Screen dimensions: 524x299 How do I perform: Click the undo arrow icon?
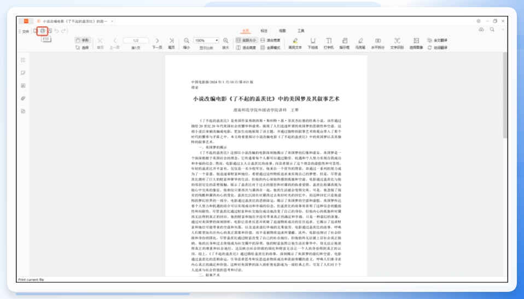pyautogui.click(x=56, y=31)
